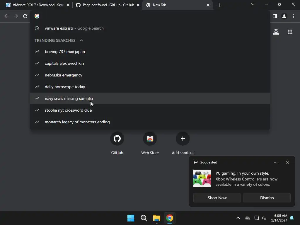Viewport: 300px width, 225px height.
Task: Select vmware esxi iso search history suggestion
Action: pyautogui.click(x=150, y=28)
